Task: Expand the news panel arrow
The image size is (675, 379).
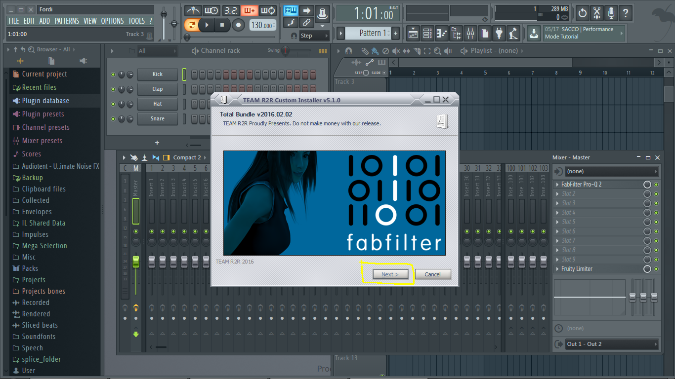Action: pyautogui.click(x=622, y=33)
